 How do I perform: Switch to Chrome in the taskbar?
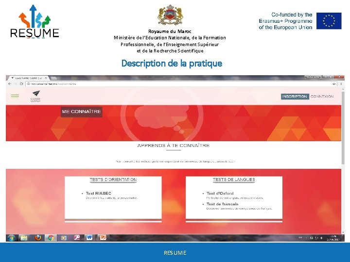click(x=51, y=238)
